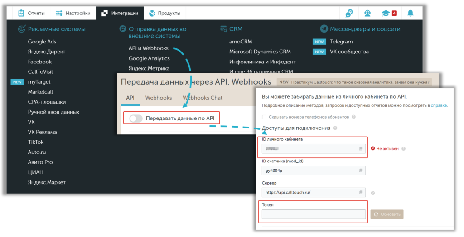464x237 pixels.
Task: Open the amoCRM integration
Action: pyautogui.click(x=241, y=42)
